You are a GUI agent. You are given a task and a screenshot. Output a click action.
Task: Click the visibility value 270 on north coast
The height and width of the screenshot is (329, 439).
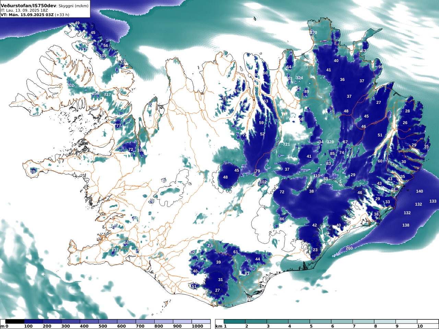[x=313, y=33]
